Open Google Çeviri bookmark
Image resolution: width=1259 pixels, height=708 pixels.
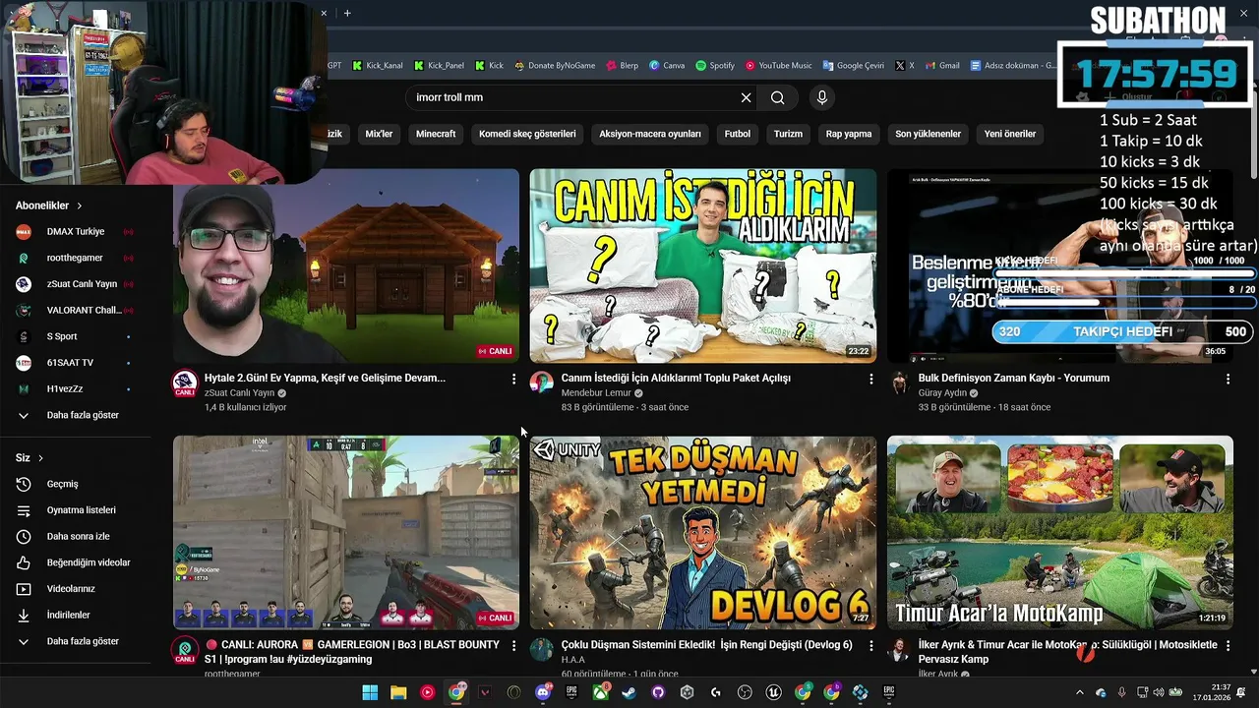pyautogui.click(x=853, y=66)
